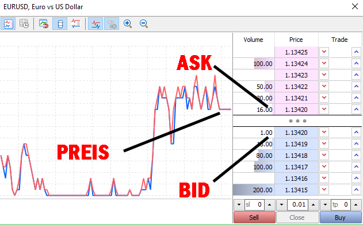Select ask price 1.13424 cell
Image resolution: width=363 pixels, height=225 pixels.
(x=297, y=64)
